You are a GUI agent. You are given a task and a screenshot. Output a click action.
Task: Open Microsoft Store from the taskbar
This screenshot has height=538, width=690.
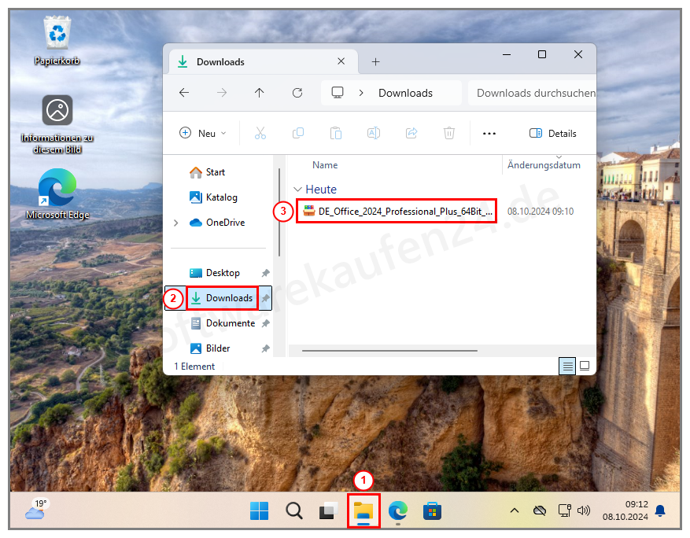pos(432,511)
